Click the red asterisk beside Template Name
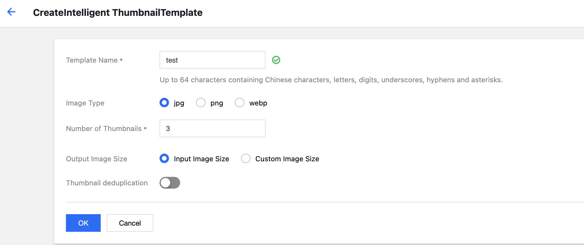This screenshot has width=584, height=245. [121, 60]
